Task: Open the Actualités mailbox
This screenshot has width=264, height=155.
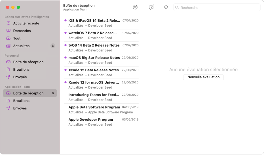Action: [30, 46]
